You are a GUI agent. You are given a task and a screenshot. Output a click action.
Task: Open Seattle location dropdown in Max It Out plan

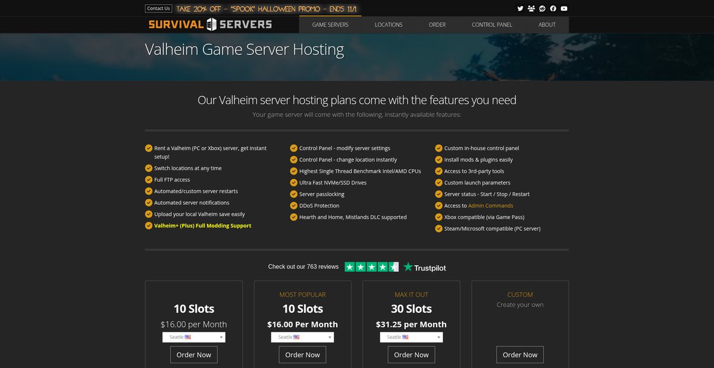[411, 337]
